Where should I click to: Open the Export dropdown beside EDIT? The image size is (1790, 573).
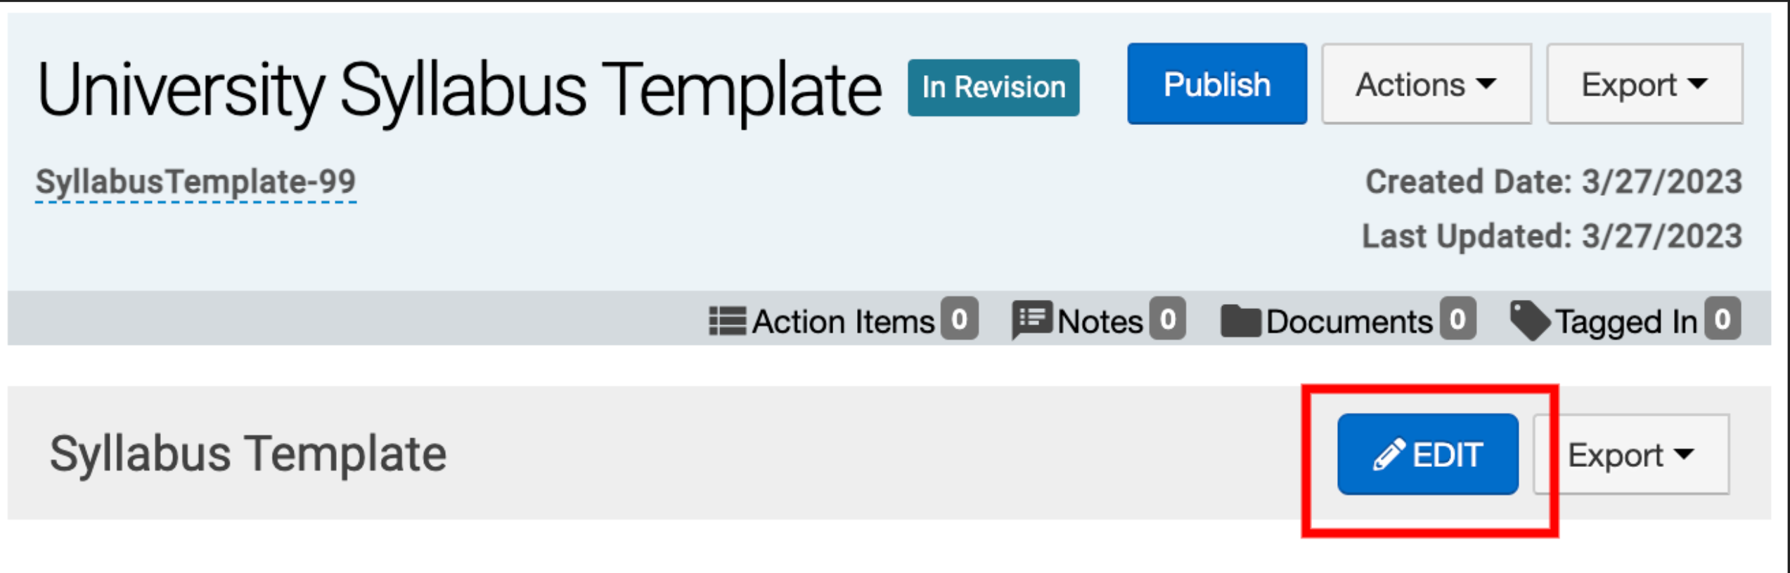tap(1631, 455)
